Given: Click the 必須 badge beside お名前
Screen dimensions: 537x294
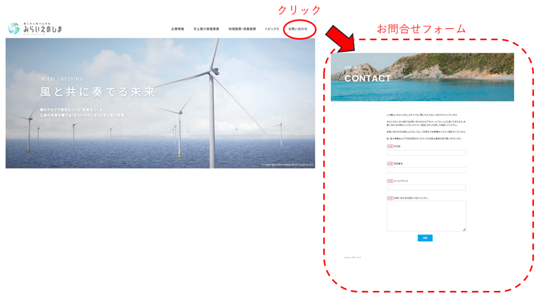Looking at the screenshot, I should 390,146.
